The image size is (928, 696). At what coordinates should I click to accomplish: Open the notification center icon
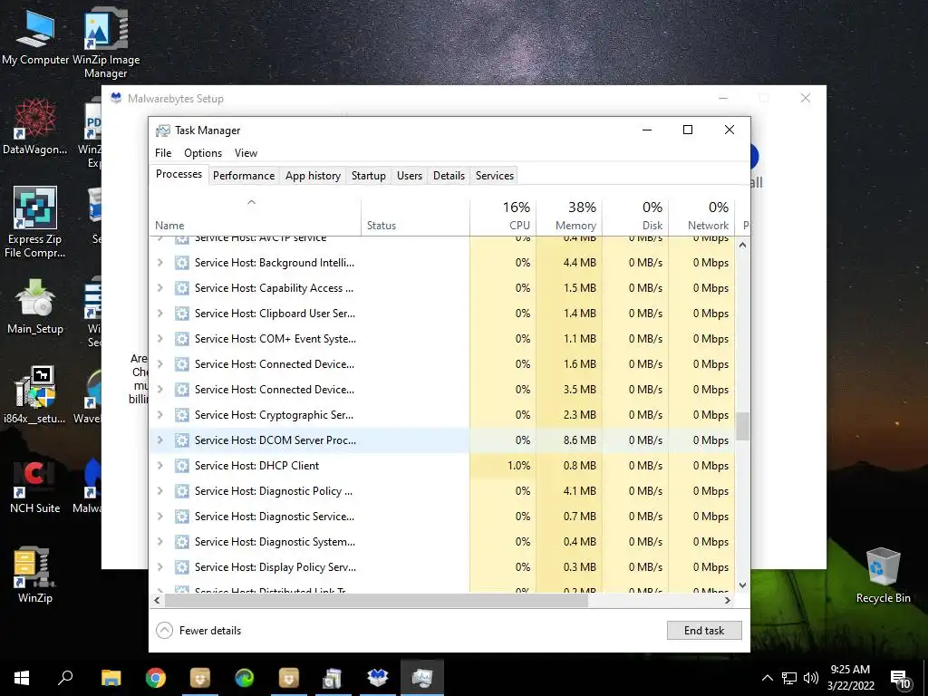[x=900, y=679]
